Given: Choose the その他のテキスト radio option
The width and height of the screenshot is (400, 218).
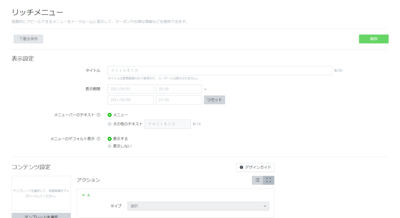Looking at the screenshot, I should click(x=110, y=124).
